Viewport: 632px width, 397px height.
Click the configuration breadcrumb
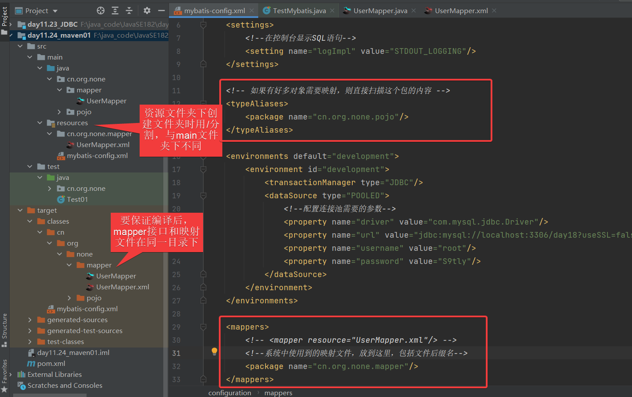230,393
